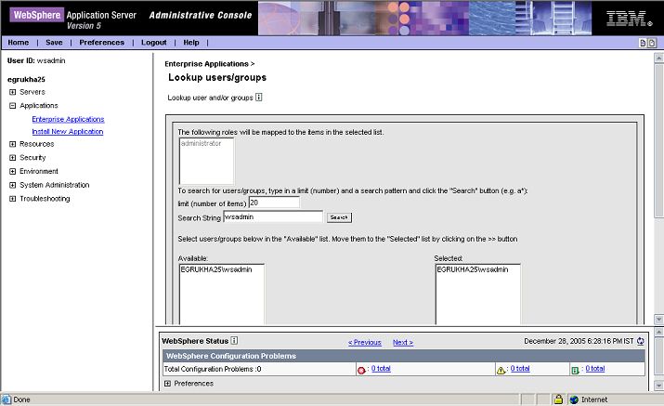
Task: Collapse the Applications tree node
Action: 13,106
